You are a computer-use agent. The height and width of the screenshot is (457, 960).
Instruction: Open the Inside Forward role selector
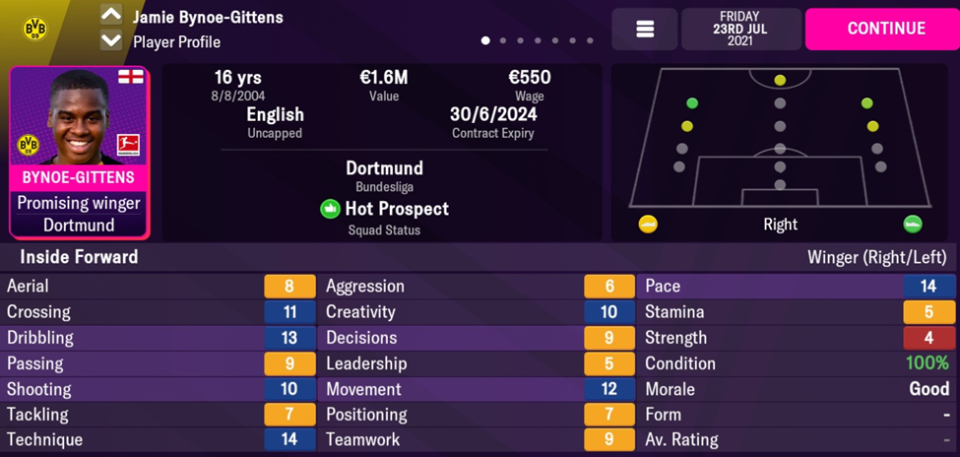click(73, 257)
